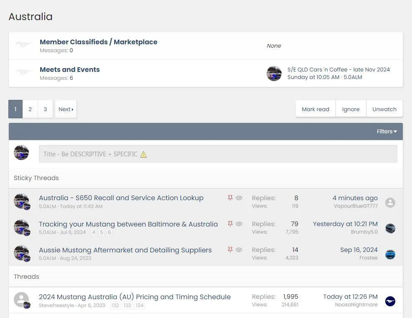Go to page 3 of threads

coord(45,109)
